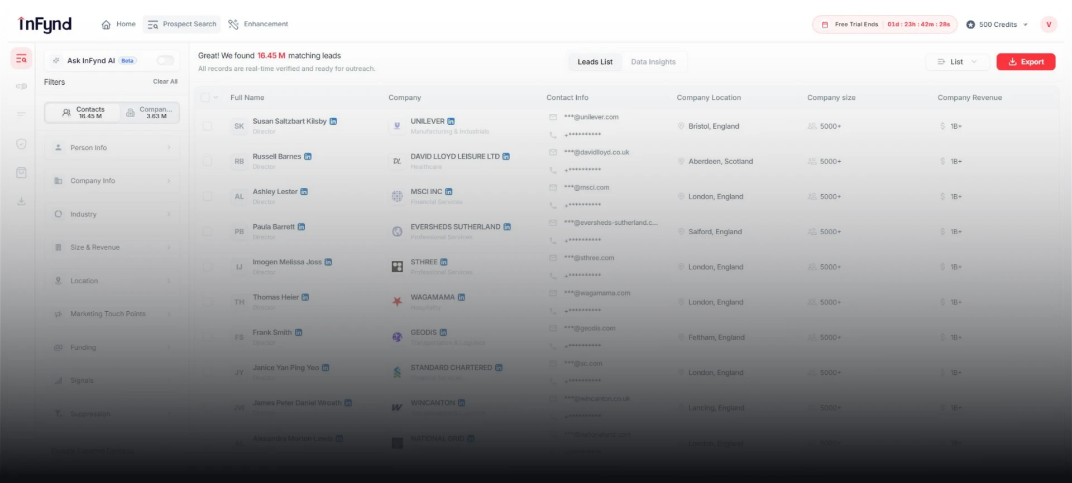Click the WAGAMAMA company logo
This screenshot has width=1072, height=483.
tap(397, 302)
